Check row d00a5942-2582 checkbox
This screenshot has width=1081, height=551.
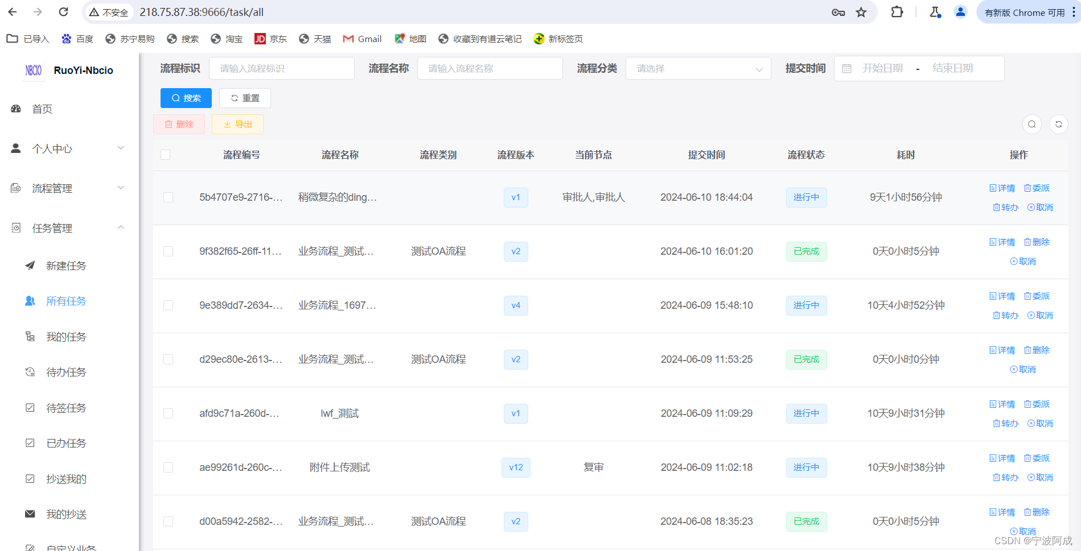coord(168,521)
